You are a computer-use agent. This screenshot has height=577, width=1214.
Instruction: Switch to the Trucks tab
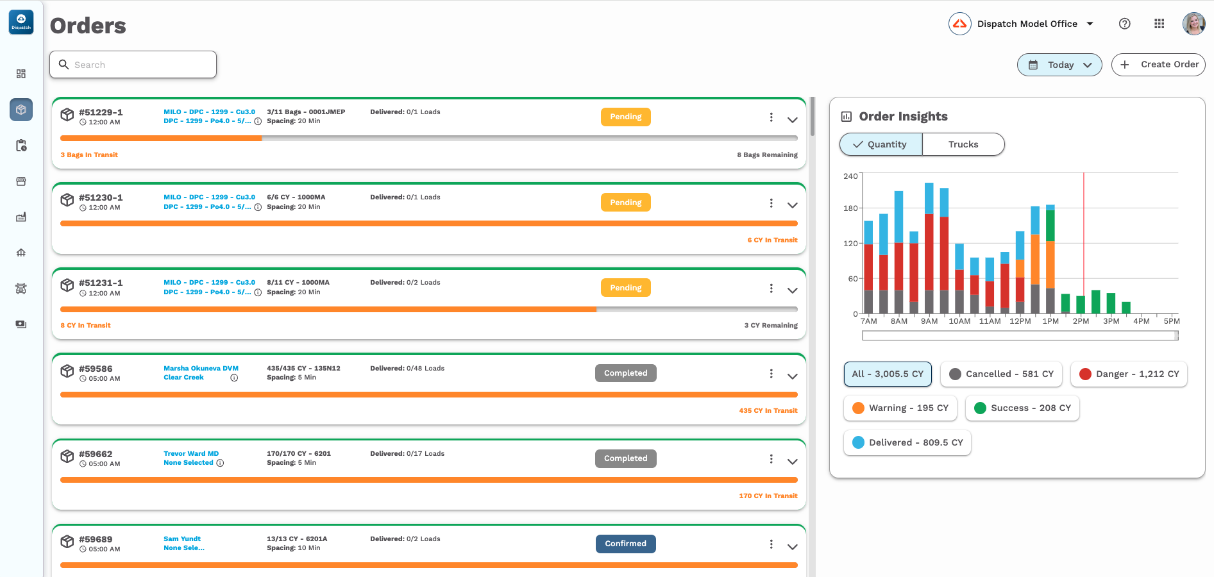click(x=963, y=144)
